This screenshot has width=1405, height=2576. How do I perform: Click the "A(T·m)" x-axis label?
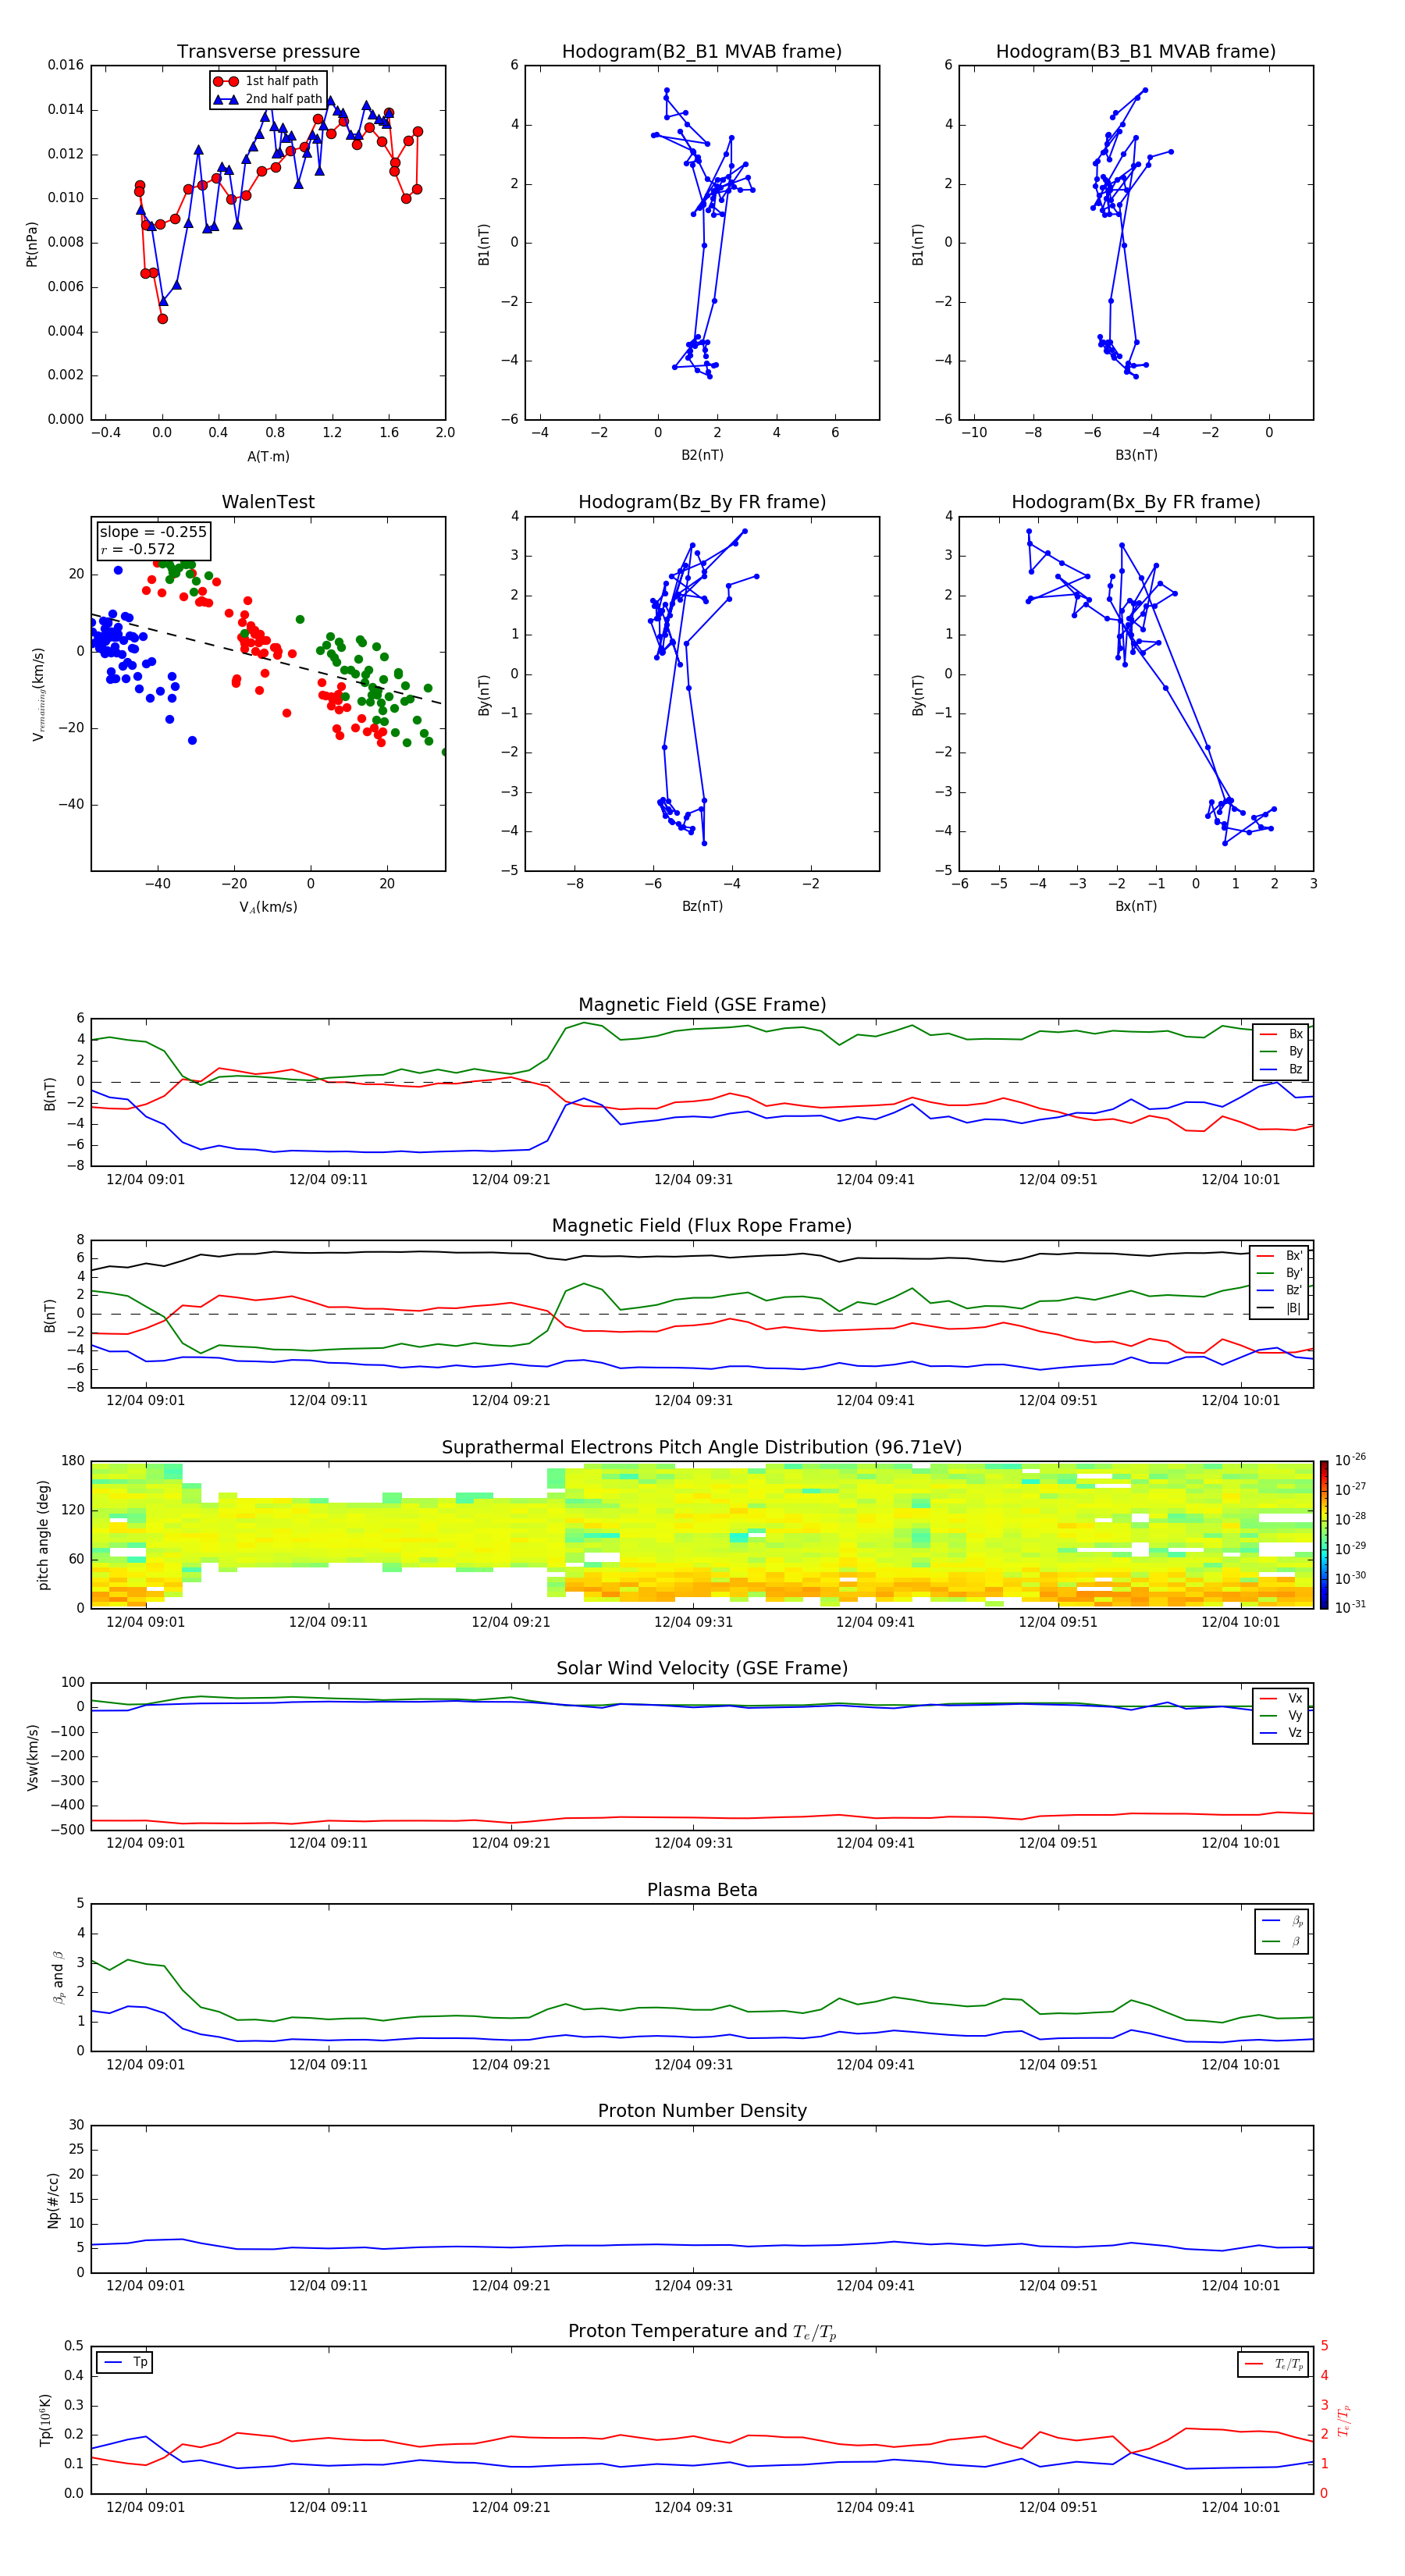tap(268, 457)
